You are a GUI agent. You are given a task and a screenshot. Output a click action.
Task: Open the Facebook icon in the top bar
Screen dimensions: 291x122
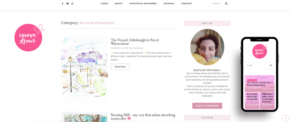pos(63,4)
